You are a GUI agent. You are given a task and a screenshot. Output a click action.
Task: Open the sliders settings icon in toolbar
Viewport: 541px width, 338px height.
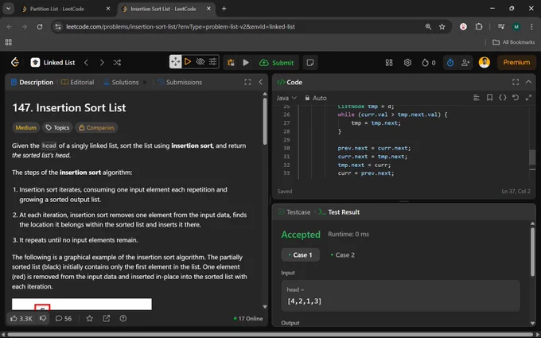coord(213,62)
